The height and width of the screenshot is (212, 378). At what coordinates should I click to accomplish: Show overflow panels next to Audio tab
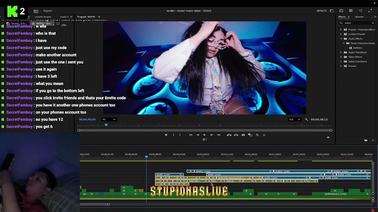[72, 17]
